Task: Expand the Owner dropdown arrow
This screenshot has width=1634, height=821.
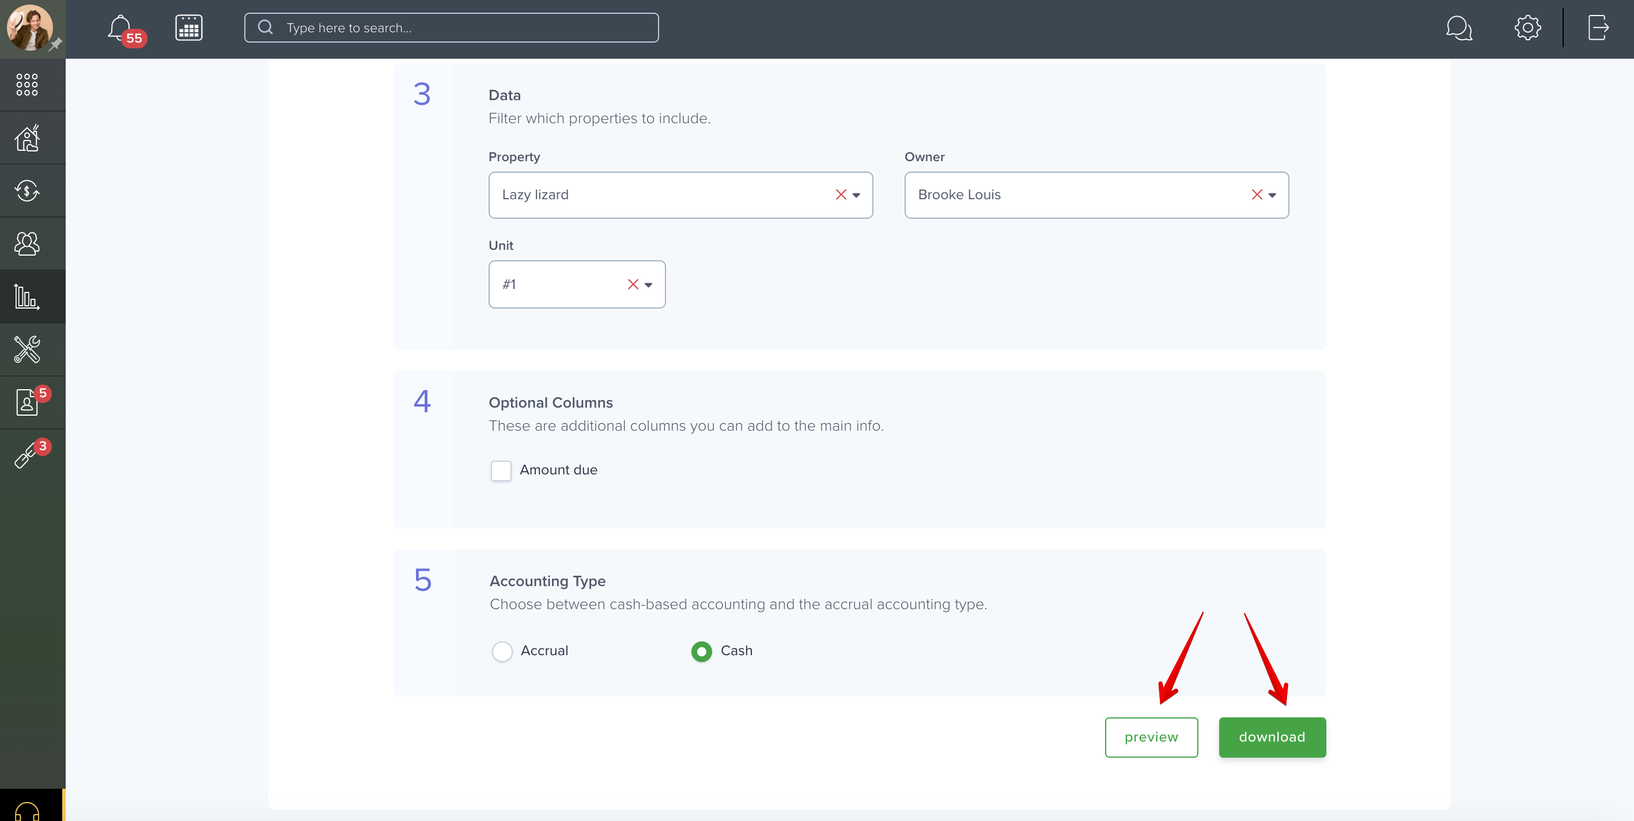Action: [1272, 195]
